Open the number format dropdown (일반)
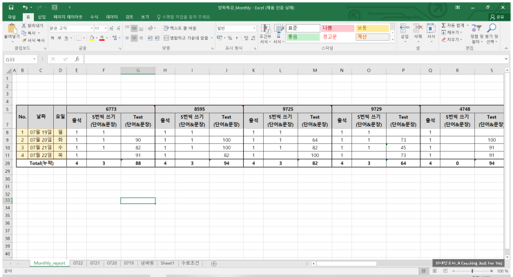Image resolution: width=513 pixels, height=277 pixels. click(254, 28)
